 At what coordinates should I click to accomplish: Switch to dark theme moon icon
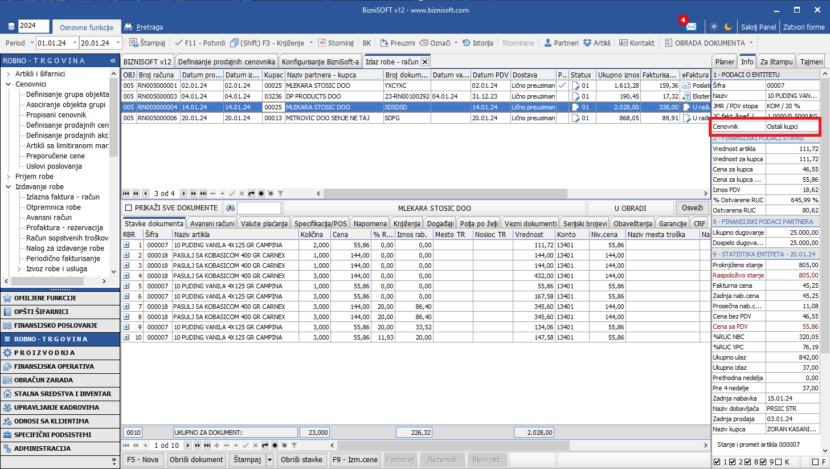728,27
